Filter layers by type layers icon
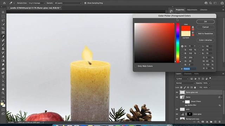The height and width of the screenshot is (126, 225). [x=199, y=79]
